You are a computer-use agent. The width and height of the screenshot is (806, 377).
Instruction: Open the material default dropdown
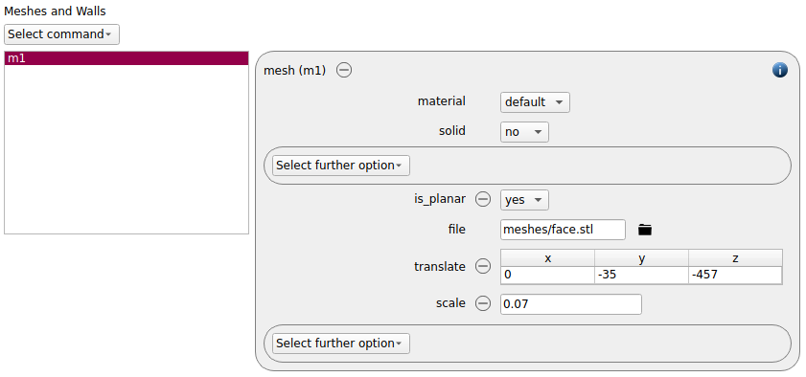pyautogui.click(x=535, y=102)
